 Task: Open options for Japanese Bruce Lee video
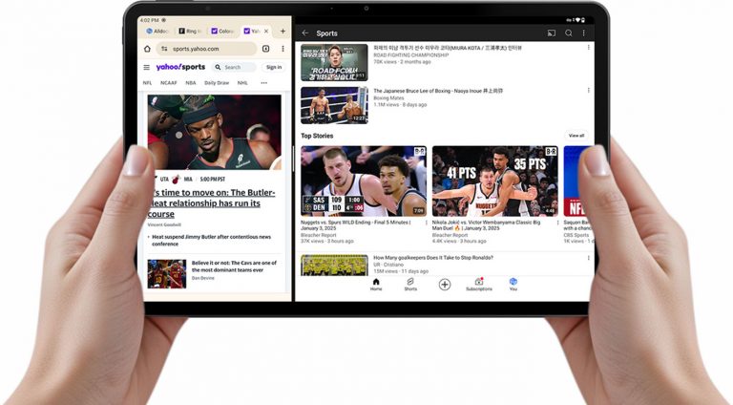pyautogui.click(x=588, y=92)
